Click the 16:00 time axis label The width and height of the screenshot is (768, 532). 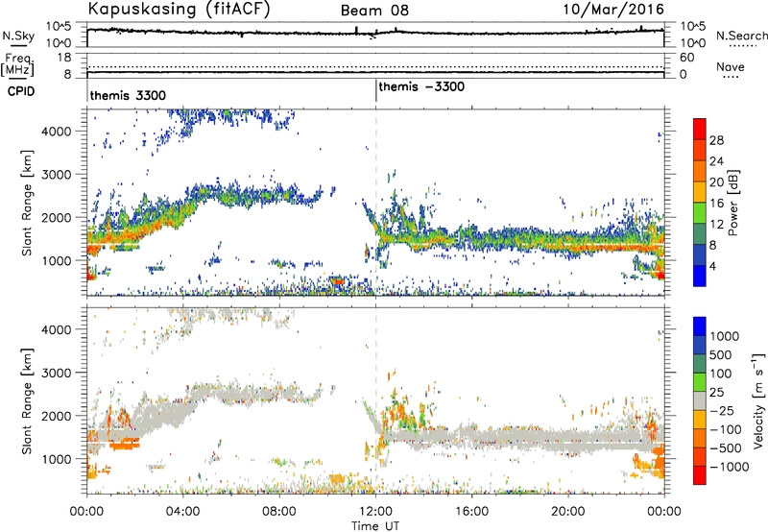click(x=471, y=512)
